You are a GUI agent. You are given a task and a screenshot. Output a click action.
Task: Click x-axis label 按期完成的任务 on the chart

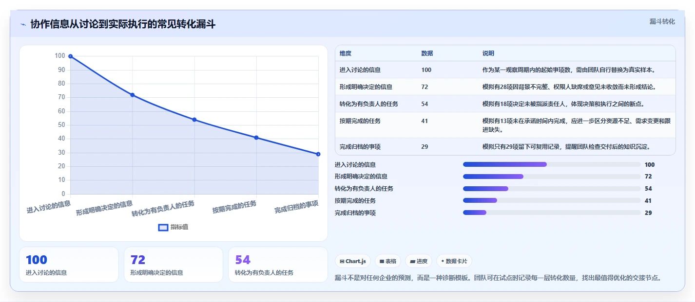coord(234,207)
